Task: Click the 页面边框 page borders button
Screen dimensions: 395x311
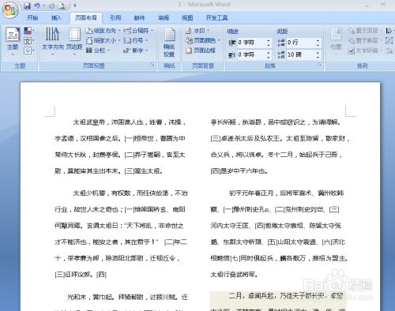Action: 201,51
